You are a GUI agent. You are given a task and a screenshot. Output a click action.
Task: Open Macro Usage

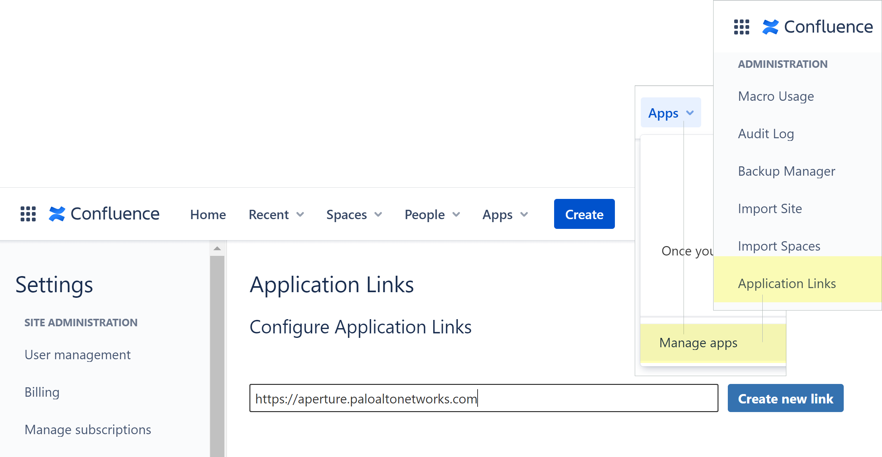[776, 96]
